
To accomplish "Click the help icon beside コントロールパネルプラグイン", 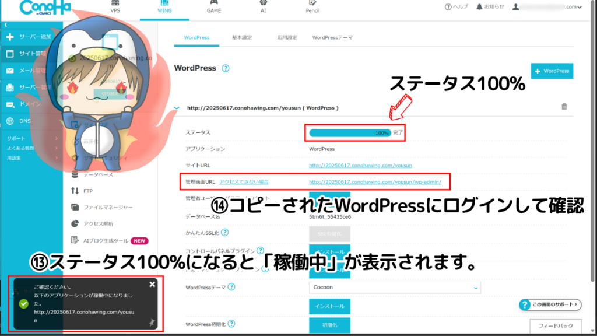I will [x=261, y=251].
